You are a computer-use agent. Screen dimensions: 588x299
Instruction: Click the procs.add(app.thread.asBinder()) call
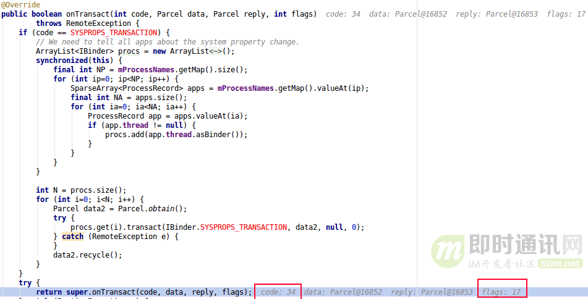point(176,135)
